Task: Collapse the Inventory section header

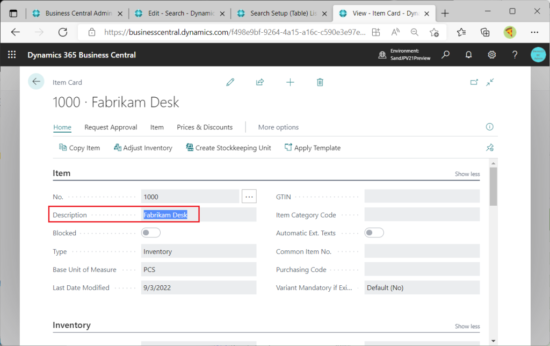Action: (x=71, y=325)
